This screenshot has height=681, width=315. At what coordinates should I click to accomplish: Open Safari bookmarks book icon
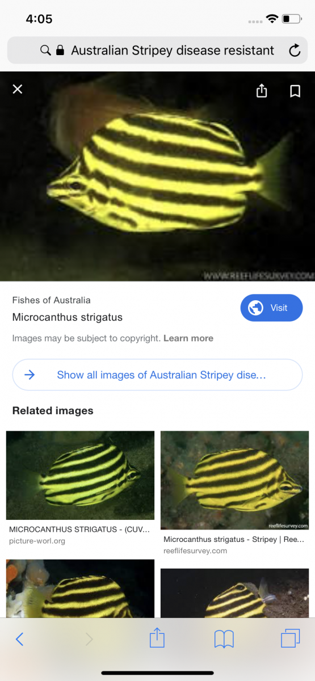224,639
